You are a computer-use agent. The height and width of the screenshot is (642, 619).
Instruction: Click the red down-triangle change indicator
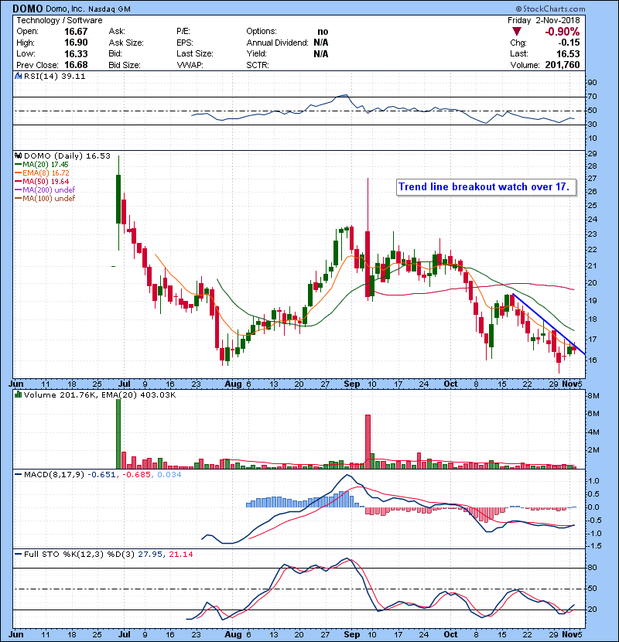[517, 32]
